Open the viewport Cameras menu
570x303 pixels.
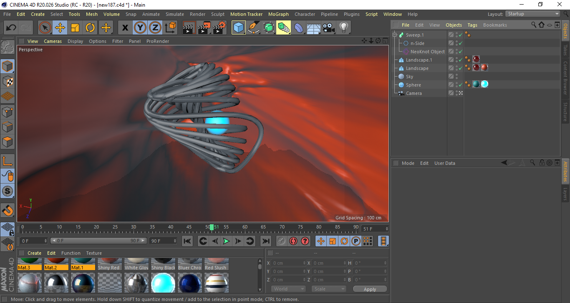pyautogui.click(x=53, y=41)
